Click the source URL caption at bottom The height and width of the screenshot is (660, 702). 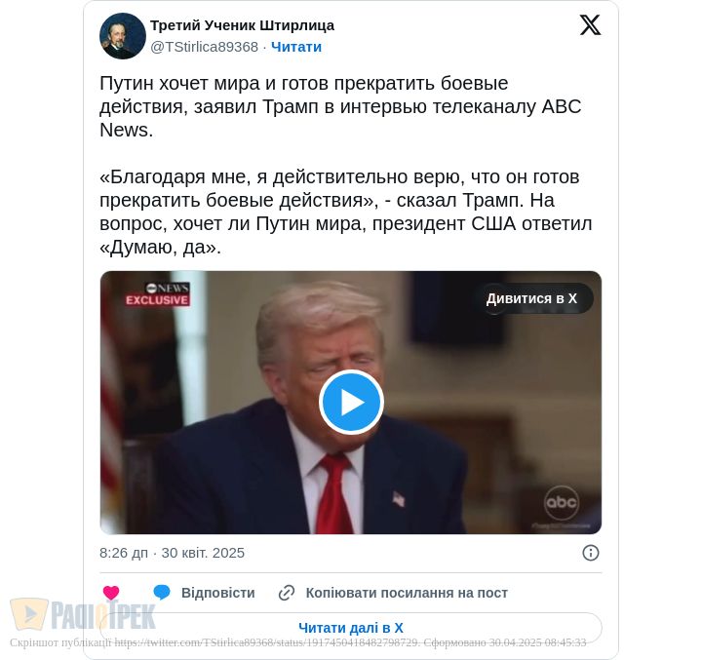coord(298,642)
